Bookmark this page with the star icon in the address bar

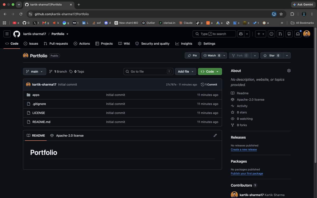pyautogui.click(x=281, y=14)
